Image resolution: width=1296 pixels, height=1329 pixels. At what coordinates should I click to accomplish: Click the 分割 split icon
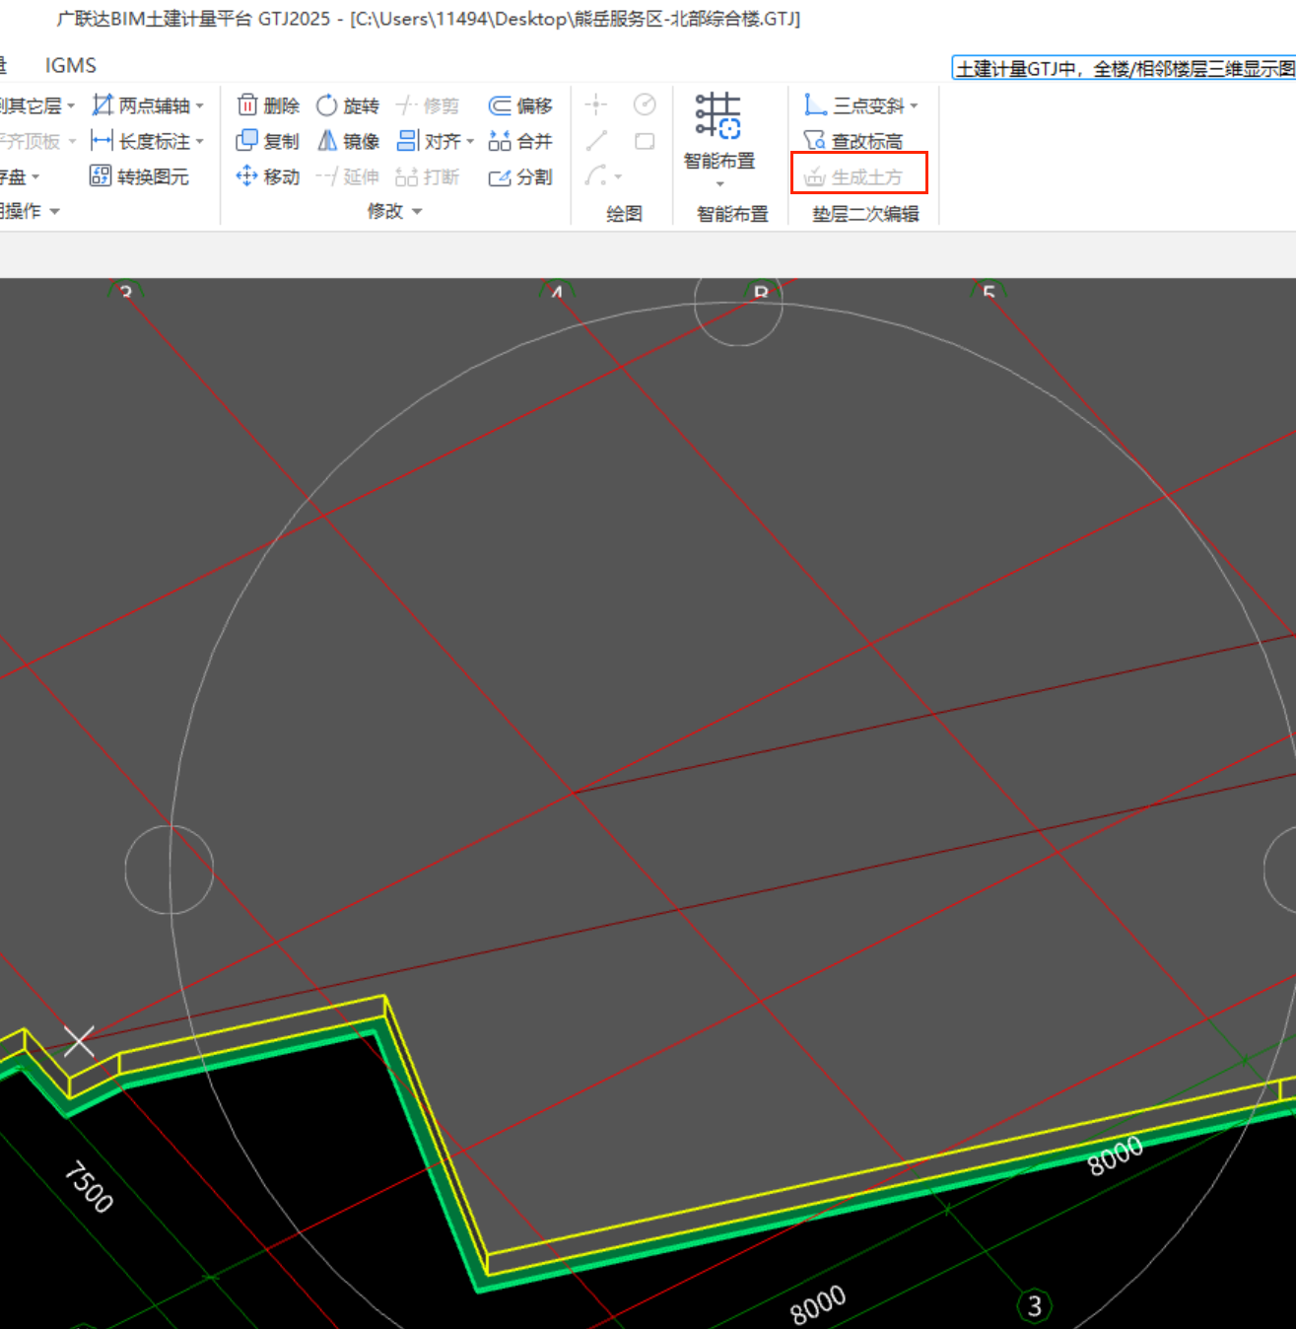(500, 176)
